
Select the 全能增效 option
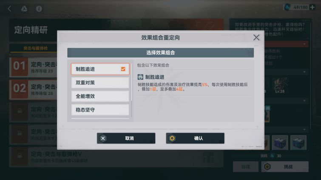[100, 96]
